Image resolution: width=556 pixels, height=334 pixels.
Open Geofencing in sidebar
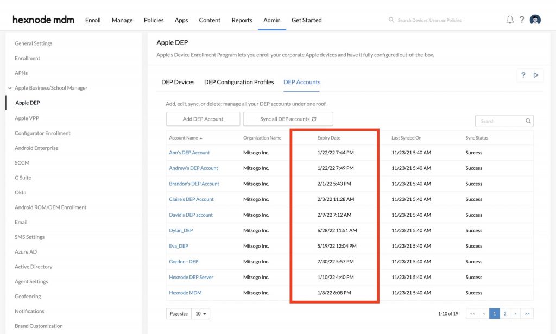click(x=28, y=297)
